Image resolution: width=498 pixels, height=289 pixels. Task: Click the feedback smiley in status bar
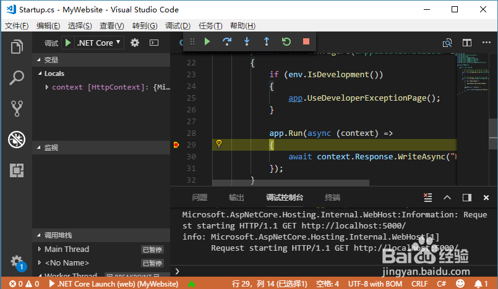(x=460, y=283)
